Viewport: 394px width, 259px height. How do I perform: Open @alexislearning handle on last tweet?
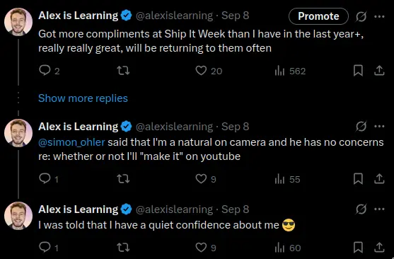(x=174, y=209)
